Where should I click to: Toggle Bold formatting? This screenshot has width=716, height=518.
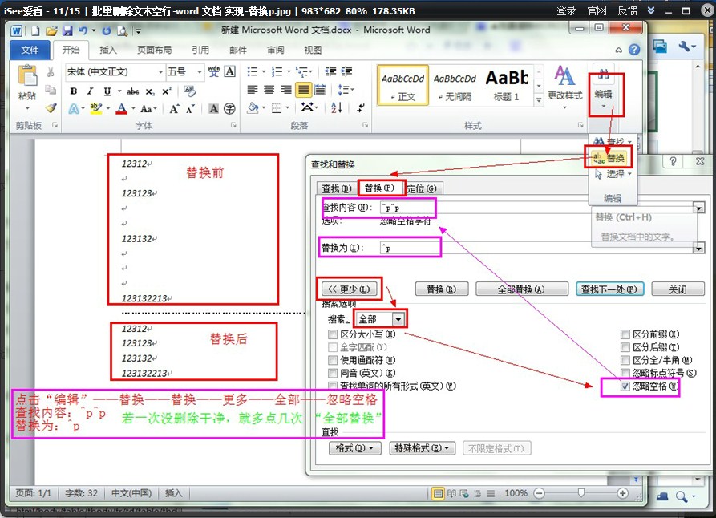pyautogui.click(x=74, y=91)
